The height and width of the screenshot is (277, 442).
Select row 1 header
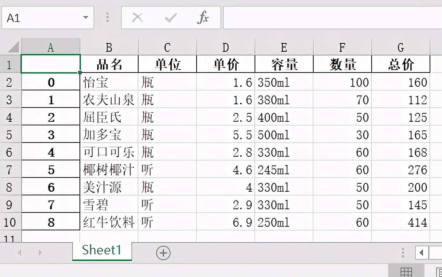click(x=11, y=64)
